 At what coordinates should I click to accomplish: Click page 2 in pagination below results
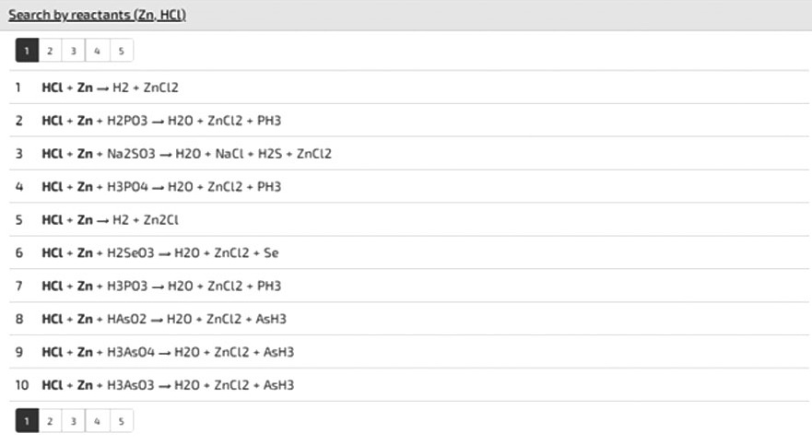click(50, 421)
